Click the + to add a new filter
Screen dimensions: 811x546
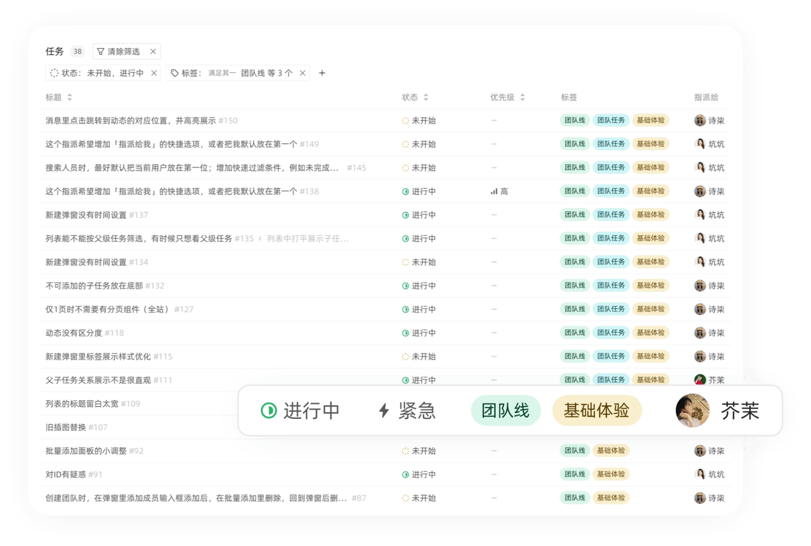(322, 73)
